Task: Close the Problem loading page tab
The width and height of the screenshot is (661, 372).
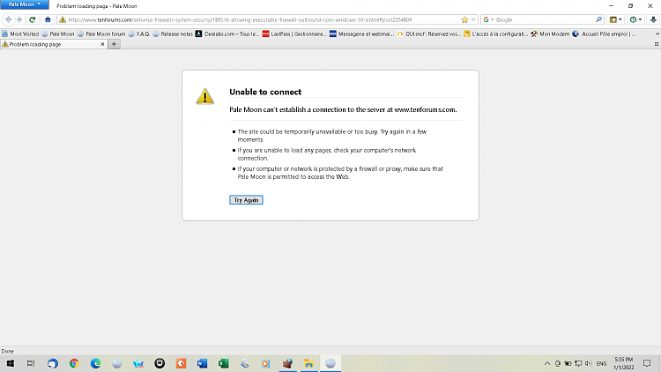Action: [x=102, y=44]
